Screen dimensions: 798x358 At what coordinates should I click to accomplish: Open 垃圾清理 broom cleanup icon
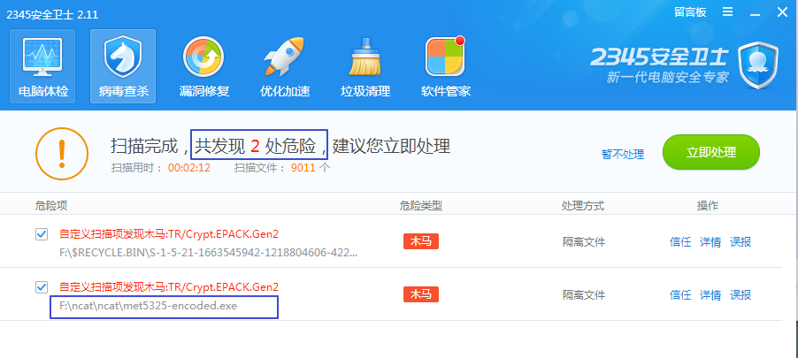point(364,66)
